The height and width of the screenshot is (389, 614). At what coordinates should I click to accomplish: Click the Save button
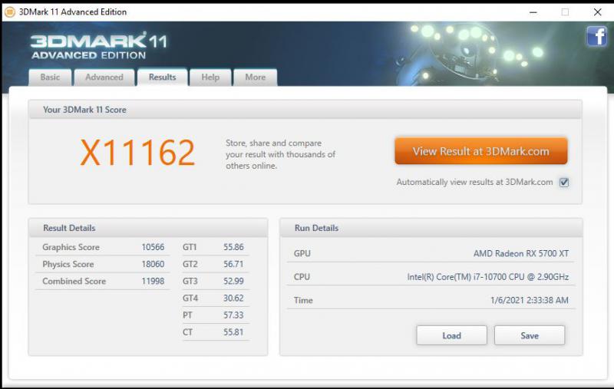[x=530, y=336]
